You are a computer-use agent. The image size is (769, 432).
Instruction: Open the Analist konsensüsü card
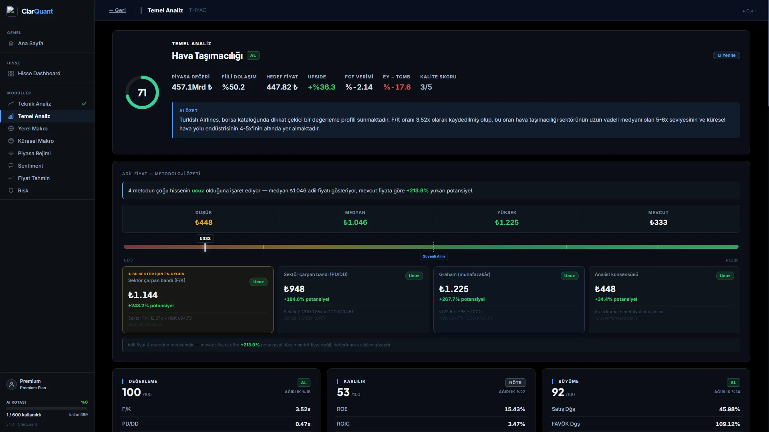pyautogui.click(x=664, y=300)
